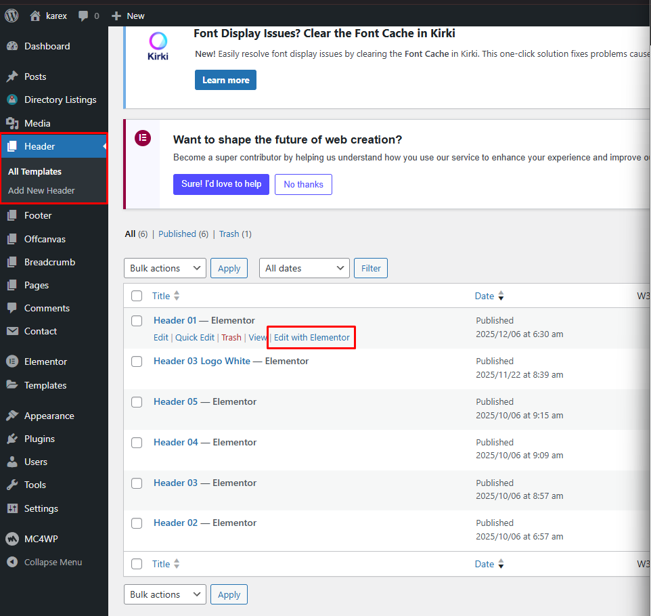
Task: Switch to the Published filter tab
Action: click(x=177, y=234)
